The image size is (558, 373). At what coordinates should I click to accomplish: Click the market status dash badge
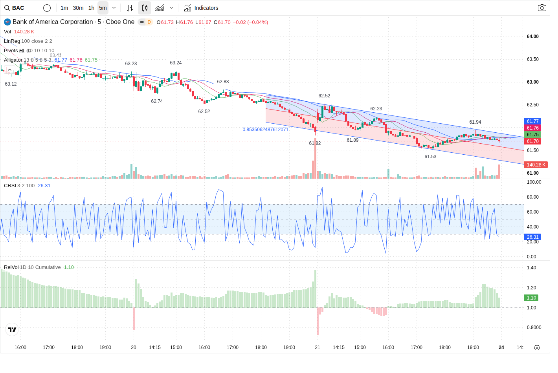(x=142, y=22)
